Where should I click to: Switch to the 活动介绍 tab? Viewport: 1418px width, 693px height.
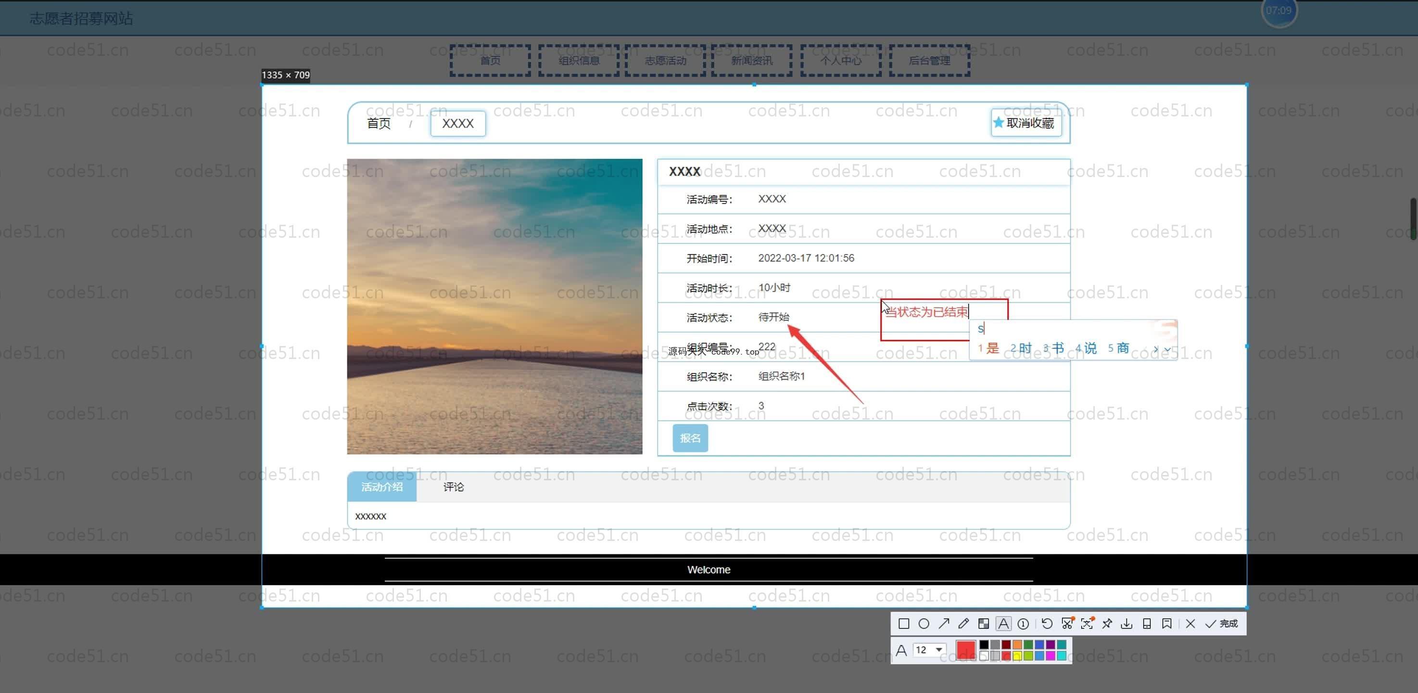[x=382, y=487]
